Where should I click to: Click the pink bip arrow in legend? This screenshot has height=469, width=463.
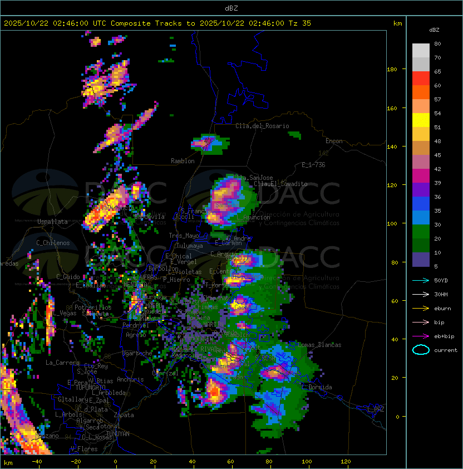(x=421, y=323)
